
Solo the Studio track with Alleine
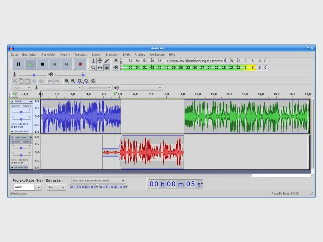27,106
